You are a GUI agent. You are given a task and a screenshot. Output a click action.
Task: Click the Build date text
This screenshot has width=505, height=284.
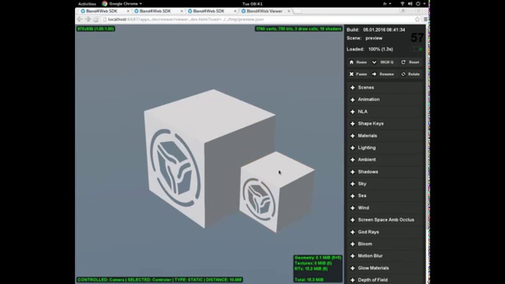coord(376,30)
